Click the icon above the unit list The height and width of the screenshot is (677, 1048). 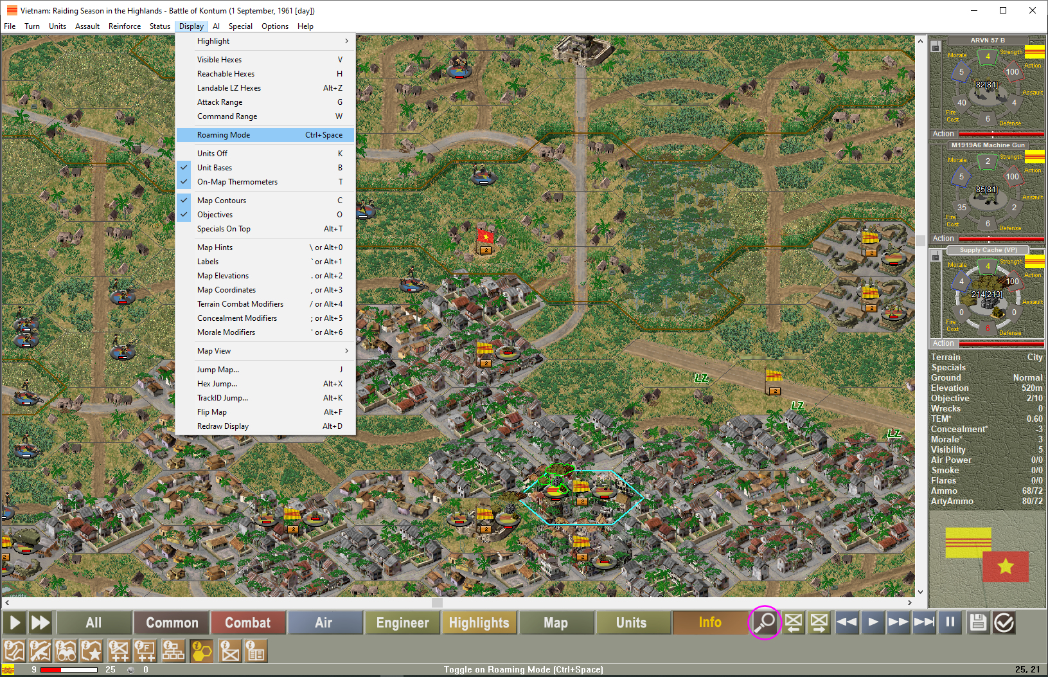(x=936, y=46)
